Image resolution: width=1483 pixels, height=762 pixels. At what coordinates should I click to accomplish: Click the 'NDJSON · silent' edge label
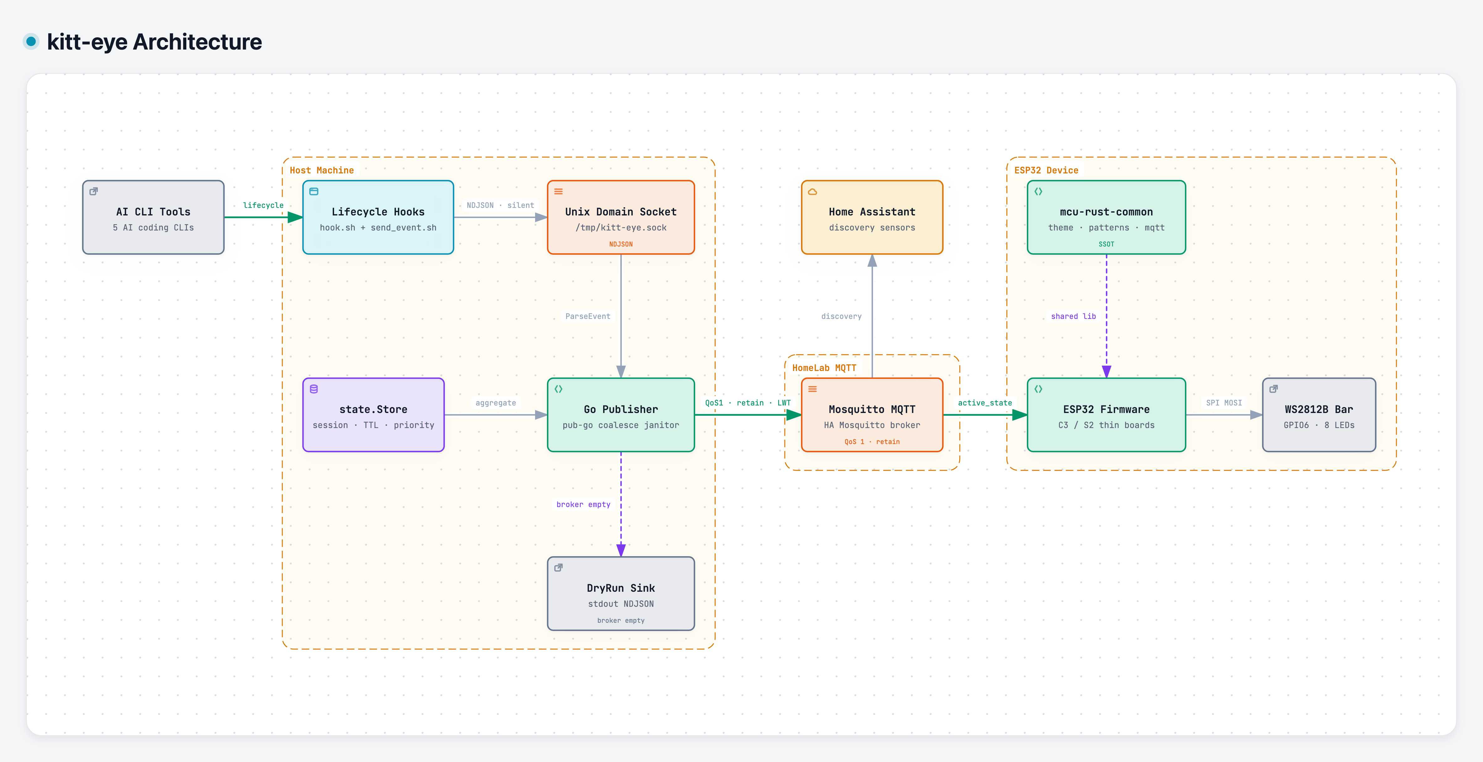[x=500, y=205]
